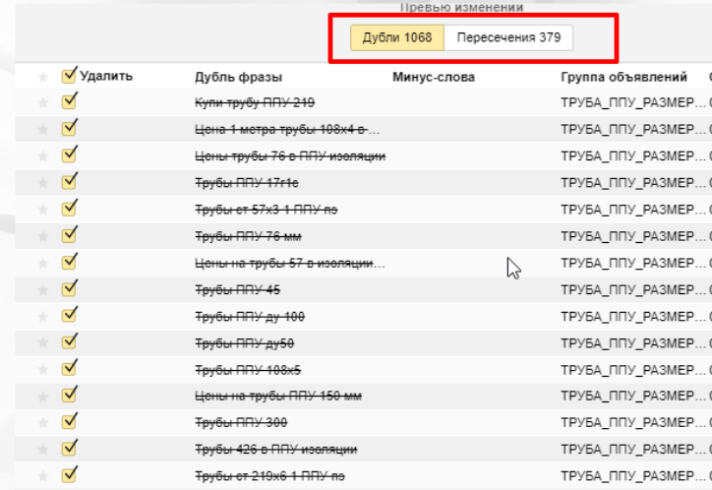Uncheck delete checkbox for 'Цены трубы 76 в ППУ изоляции'

[69, 155]
